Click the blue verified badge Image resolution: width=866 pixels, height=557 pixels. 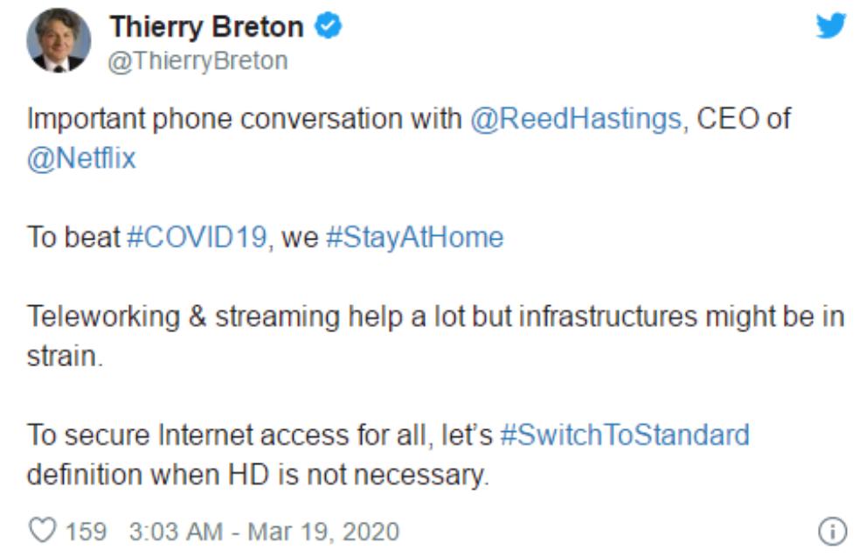pos(328,26)
